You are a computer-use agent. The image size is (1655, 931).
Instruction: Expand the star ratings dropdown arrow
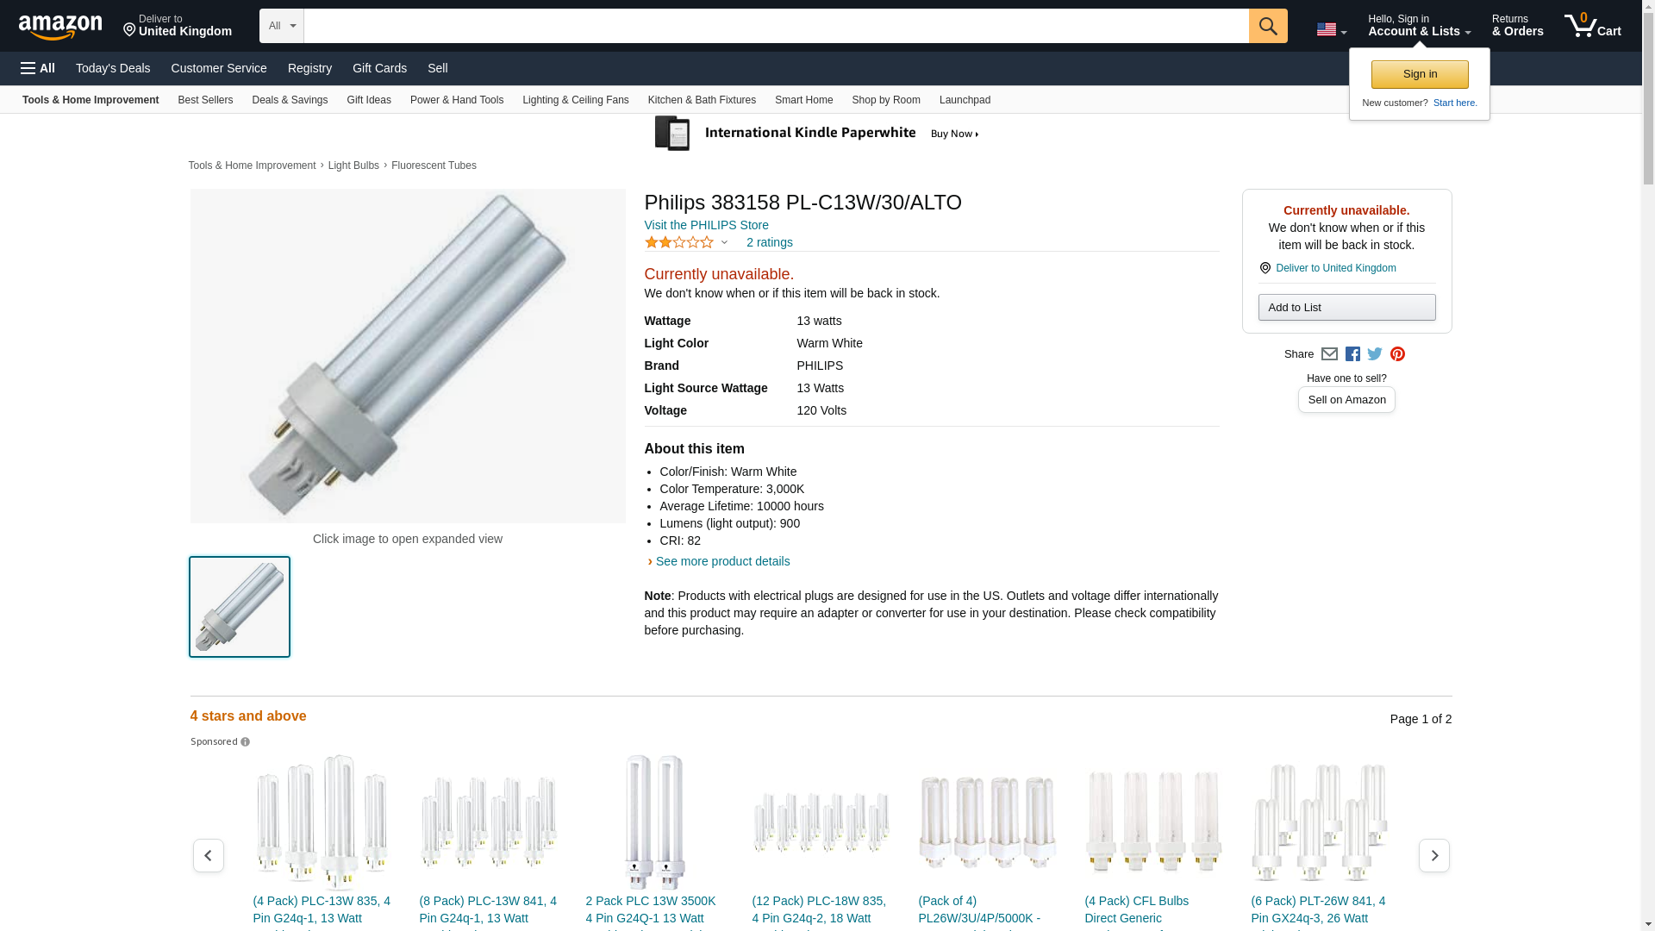(724, 243)
